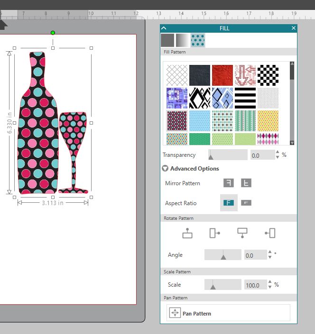The image size is (315, 334).
Task: Increase the Scale percentage with the up arrow
Action: click(270, 282)
